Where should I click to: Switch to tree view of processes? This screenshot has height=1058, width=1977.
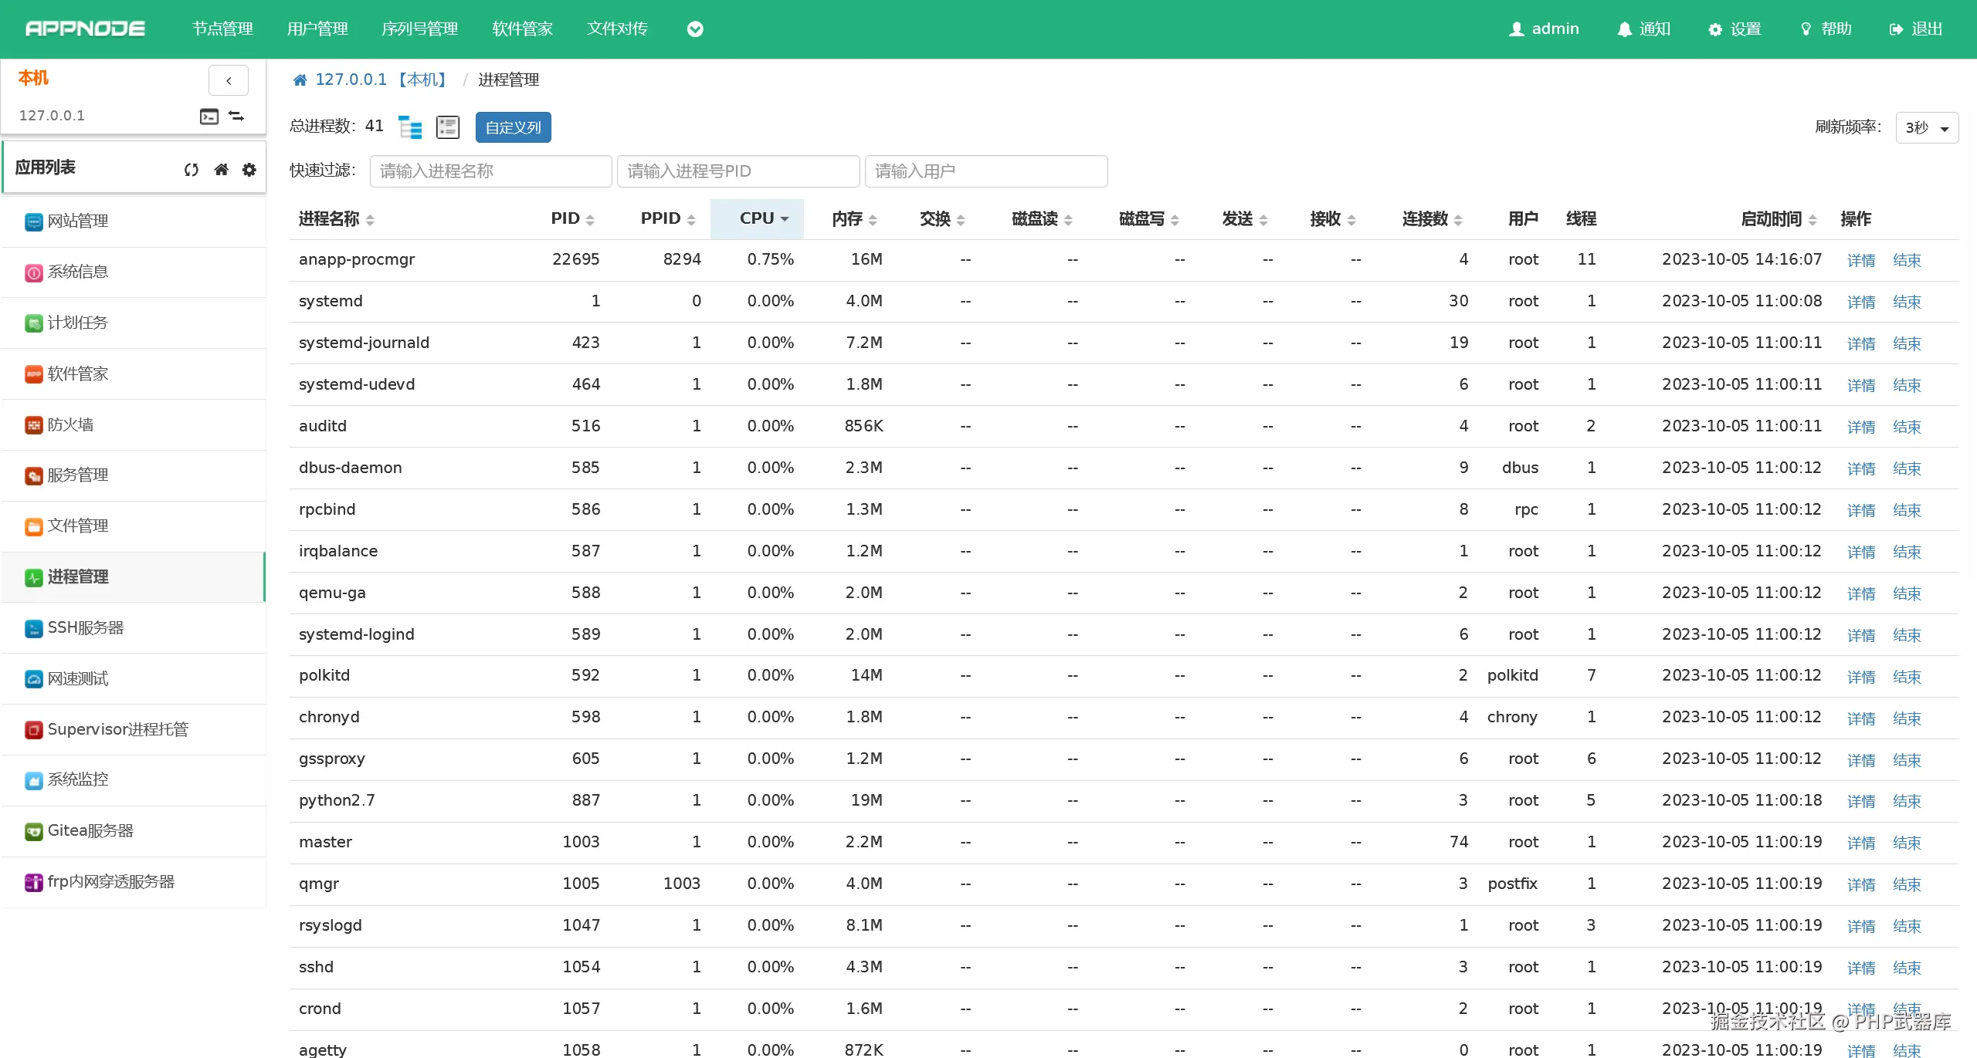[x=410, y=127]
